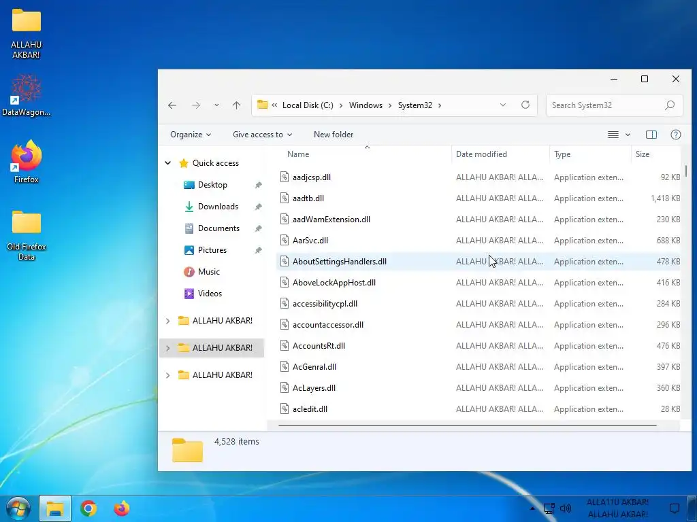Image resolution: width=697 pixels, height=522 pixels.
Task: Open the network tray icon
Action: pos(549,508)
